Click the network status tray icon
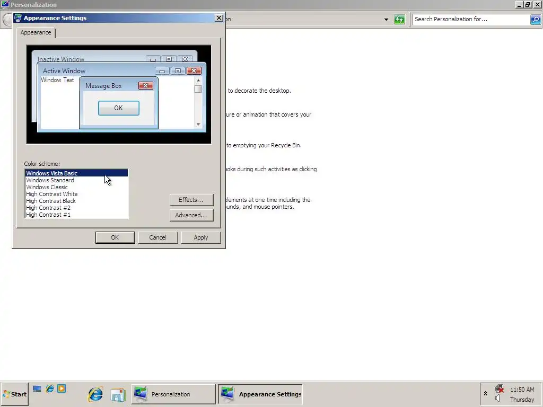543x407 pixels. (500, 389)
